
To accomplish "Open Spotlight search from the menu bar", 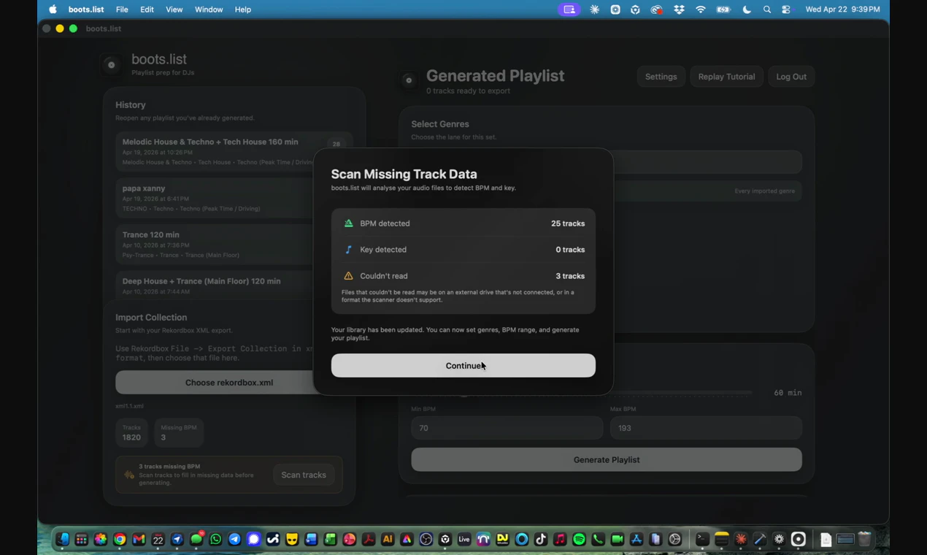I will [766, 9].
